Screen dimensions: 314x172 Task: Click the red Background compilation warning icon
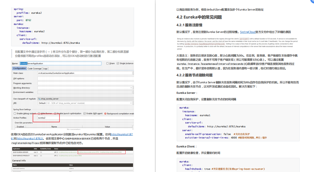click(x=105, y=114)
